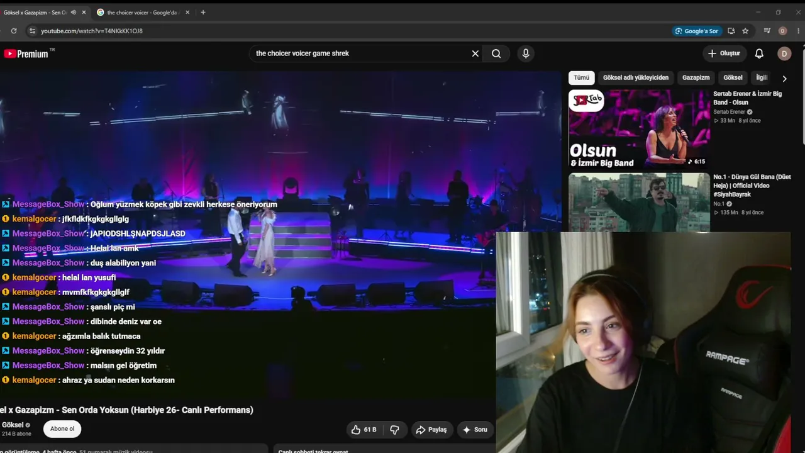Open the YouTube account avatar menu
The image size is (805, 453).
pos(784,53)
